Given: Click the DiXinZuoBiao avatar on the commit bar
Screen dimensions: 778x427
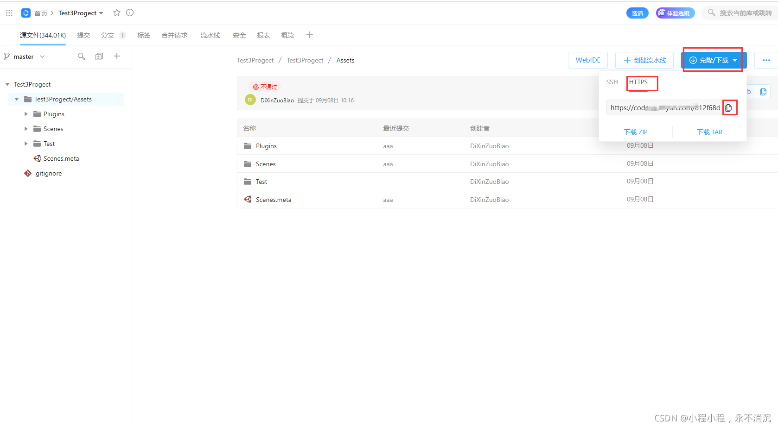Looking at the screenshot, I should click(x=250, y=100).
